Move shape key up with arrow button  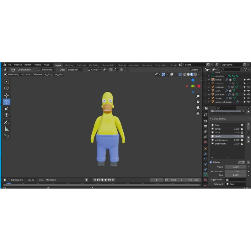tap(248, 138)
